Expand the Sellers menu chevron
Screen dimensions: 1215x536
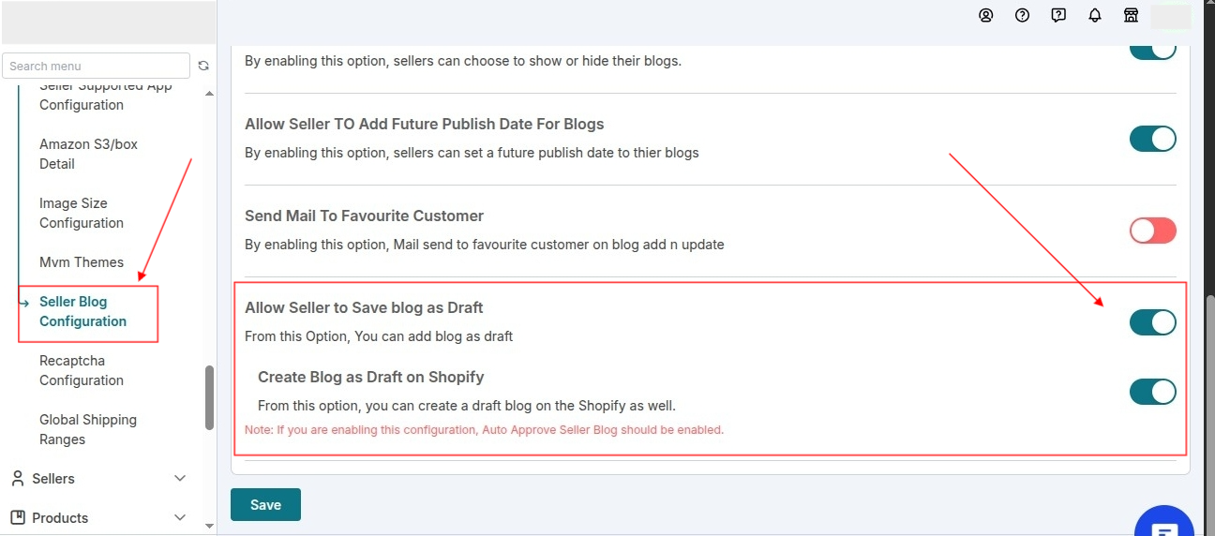[x=181, y=479]
